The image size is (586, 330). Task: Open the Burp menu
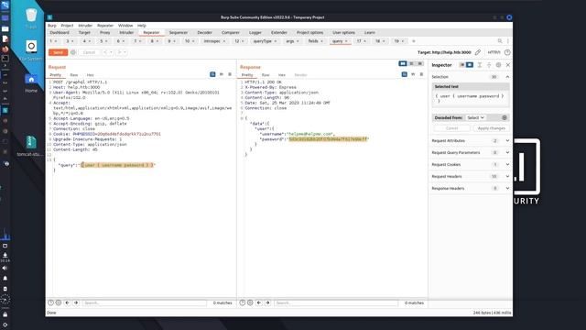coord(52,26)
